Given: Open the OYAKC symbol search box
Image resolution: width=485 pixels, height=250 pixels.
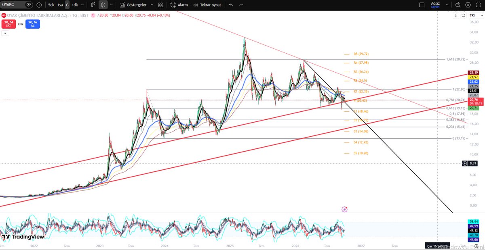Looking at the screenshot, I should pyautogui.click(x=17, y=5).
